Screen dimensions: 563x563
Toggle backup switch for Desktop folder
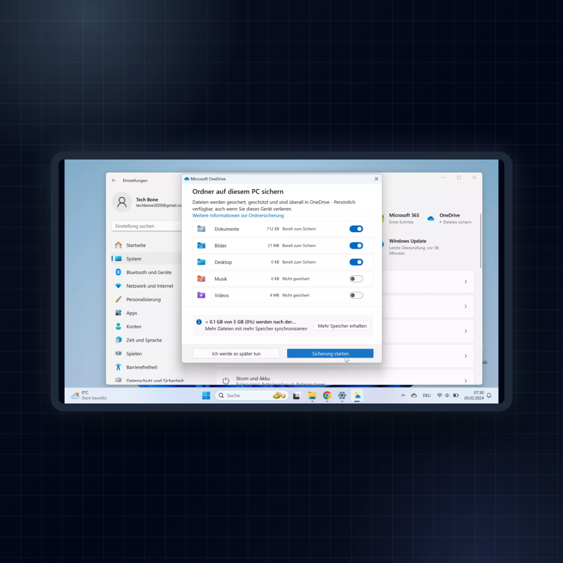[356, 262]
